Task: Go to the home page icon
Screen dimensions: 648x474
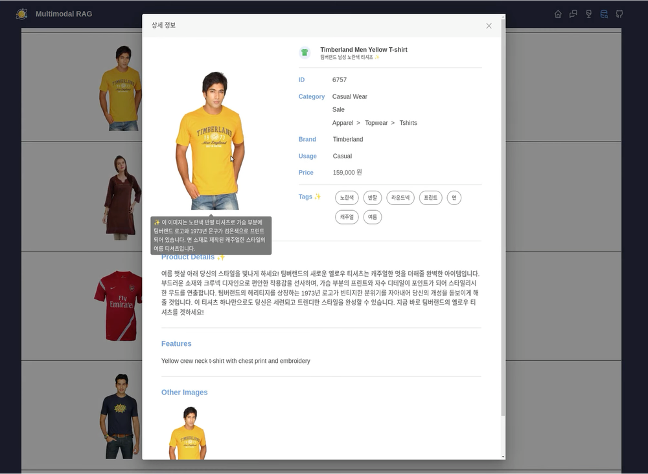Action: point(558,14)
